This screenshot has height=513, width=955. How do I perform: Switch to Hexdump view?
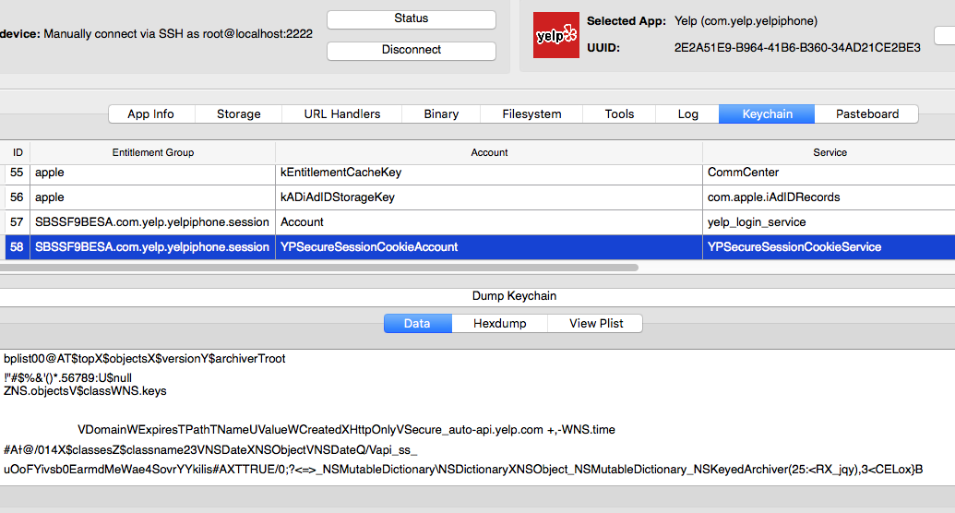(500, 324)
